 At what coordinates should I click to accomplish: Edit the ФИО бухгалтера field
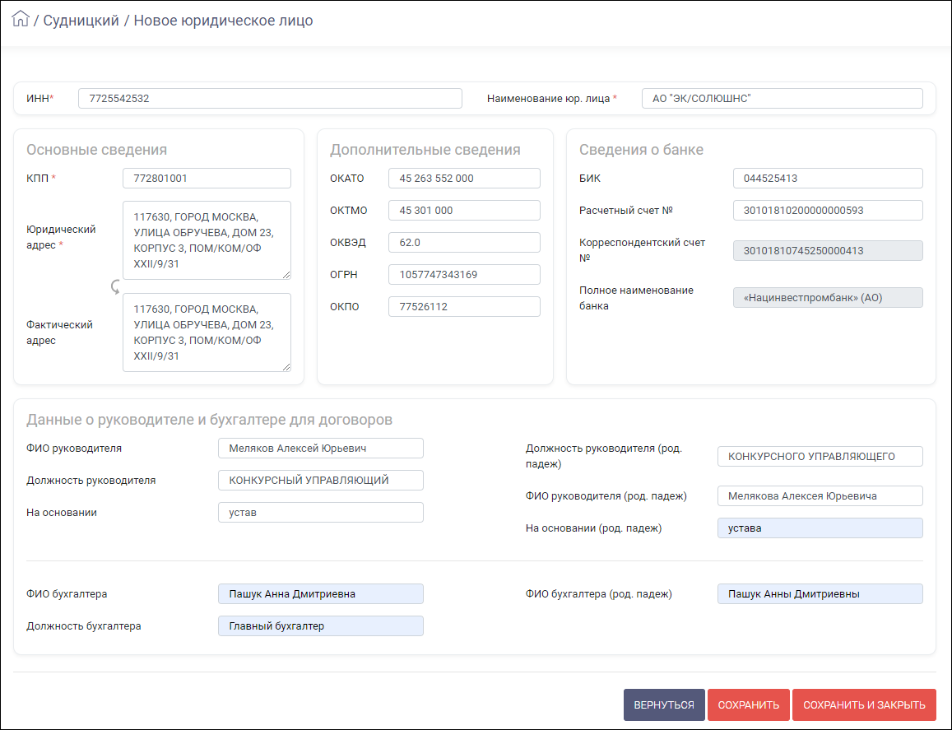pyautogui.click(x=321, y=594)
